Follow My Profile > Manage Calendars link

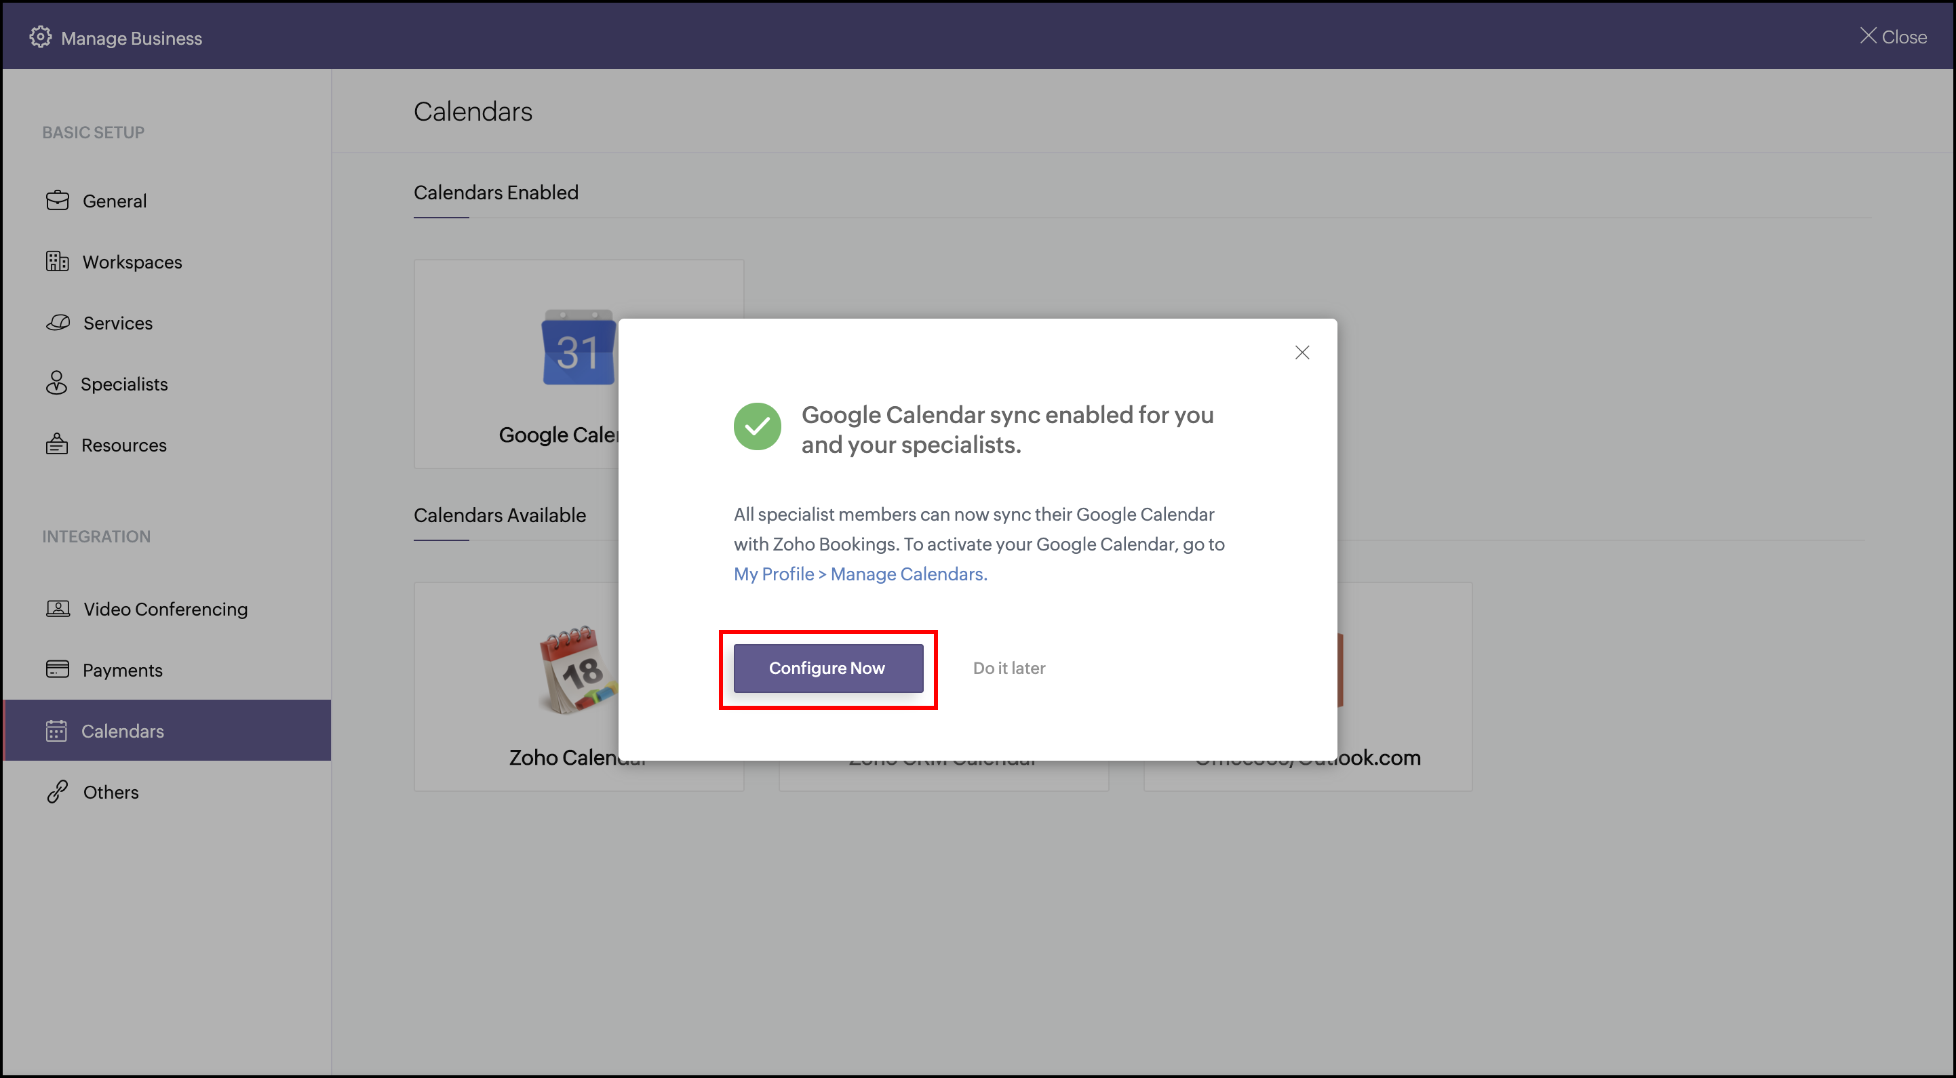[x=859, y=575]
